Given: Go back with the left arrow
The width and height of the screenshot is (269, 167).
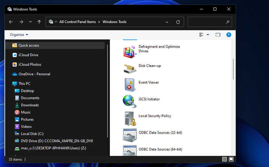Looking at the screenshot, I should point(11,22).
